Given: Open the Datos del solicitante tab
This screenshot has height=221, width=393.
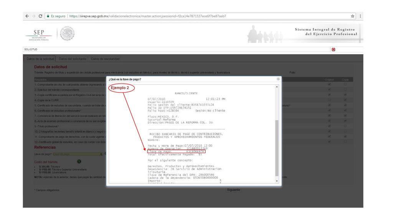Looking at the screenshot, I should click(x=73, y=59).
